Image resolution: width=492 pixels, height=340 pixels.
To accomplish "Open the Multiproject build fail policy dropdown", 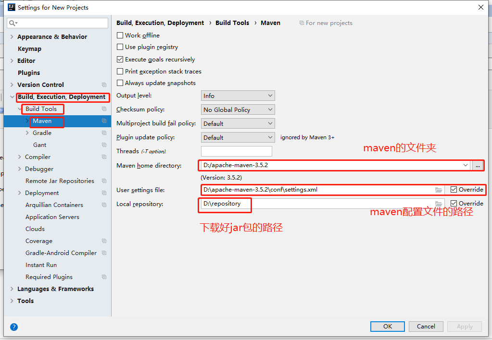I will pos(238,123).
